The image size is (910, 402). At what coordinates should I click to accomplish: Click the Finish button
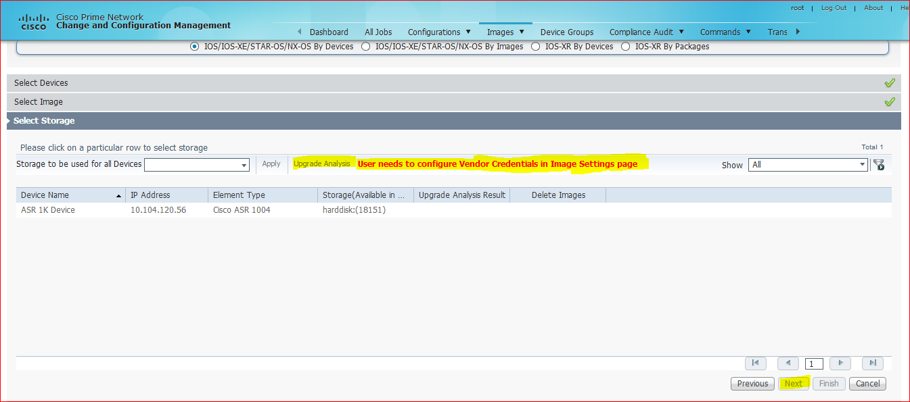(829, 384)
